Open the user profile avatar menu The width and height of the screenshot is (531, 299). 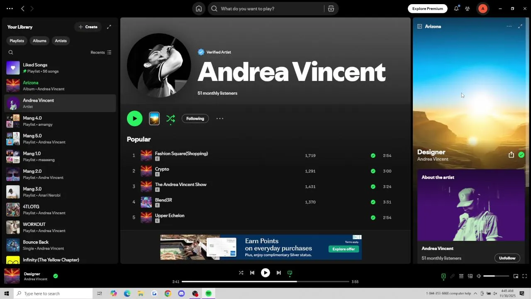click(x=482, y=9)
